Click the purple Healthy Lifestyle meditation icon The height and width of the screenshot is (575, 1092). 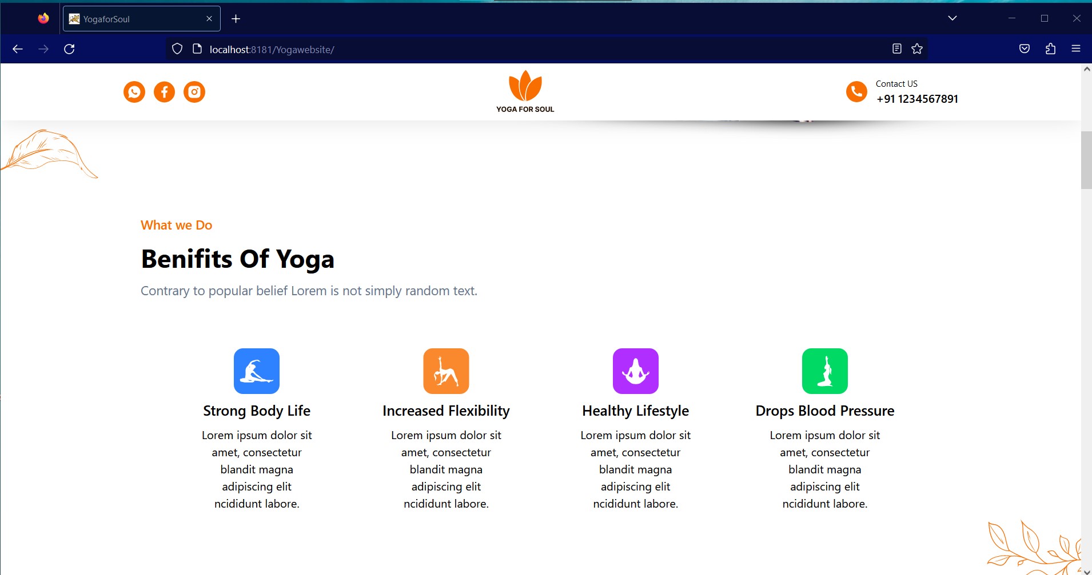(x=636, y=371)
